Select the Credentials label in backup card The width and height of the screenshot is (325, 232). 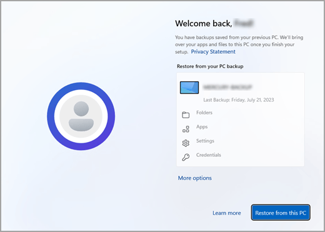[208, 155]
